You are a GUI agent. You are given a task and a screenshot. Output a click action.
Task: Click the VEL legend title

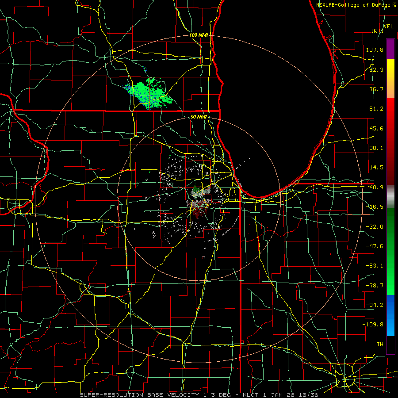[388, 27]
